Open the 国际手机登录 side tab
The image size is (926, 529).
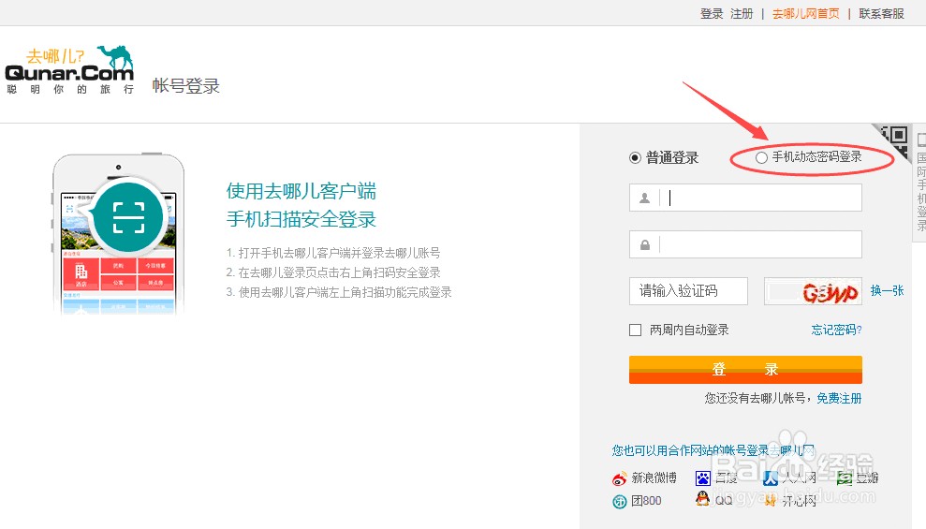[920, 183]
